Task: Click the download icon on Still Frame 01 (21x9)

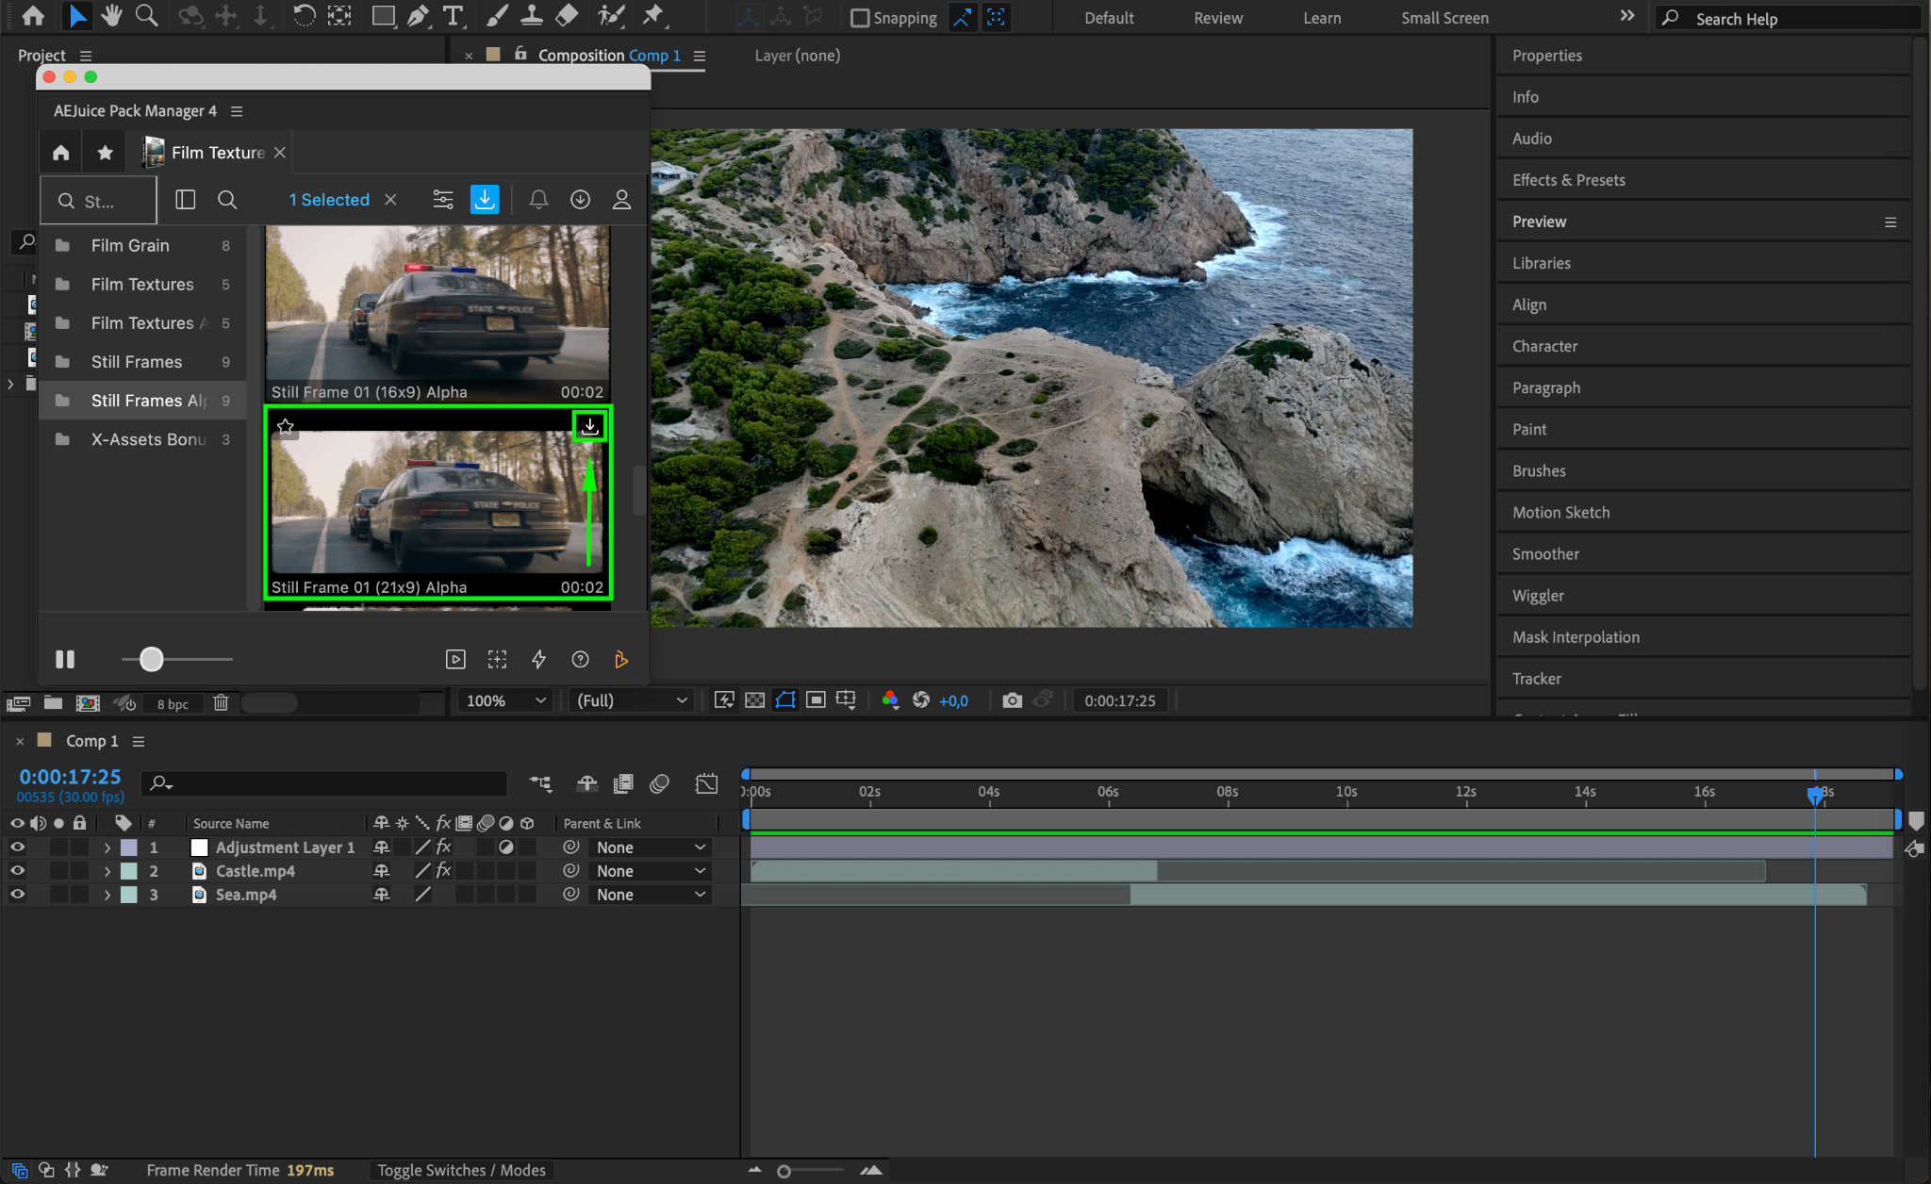Action: click(x=590, y=426)
